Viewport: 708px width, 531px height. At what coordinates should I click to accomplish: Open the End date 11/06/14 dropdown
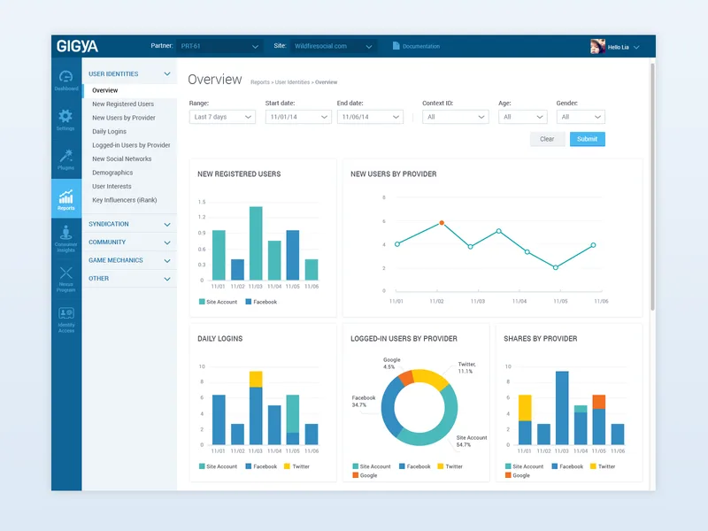[370, 117]
